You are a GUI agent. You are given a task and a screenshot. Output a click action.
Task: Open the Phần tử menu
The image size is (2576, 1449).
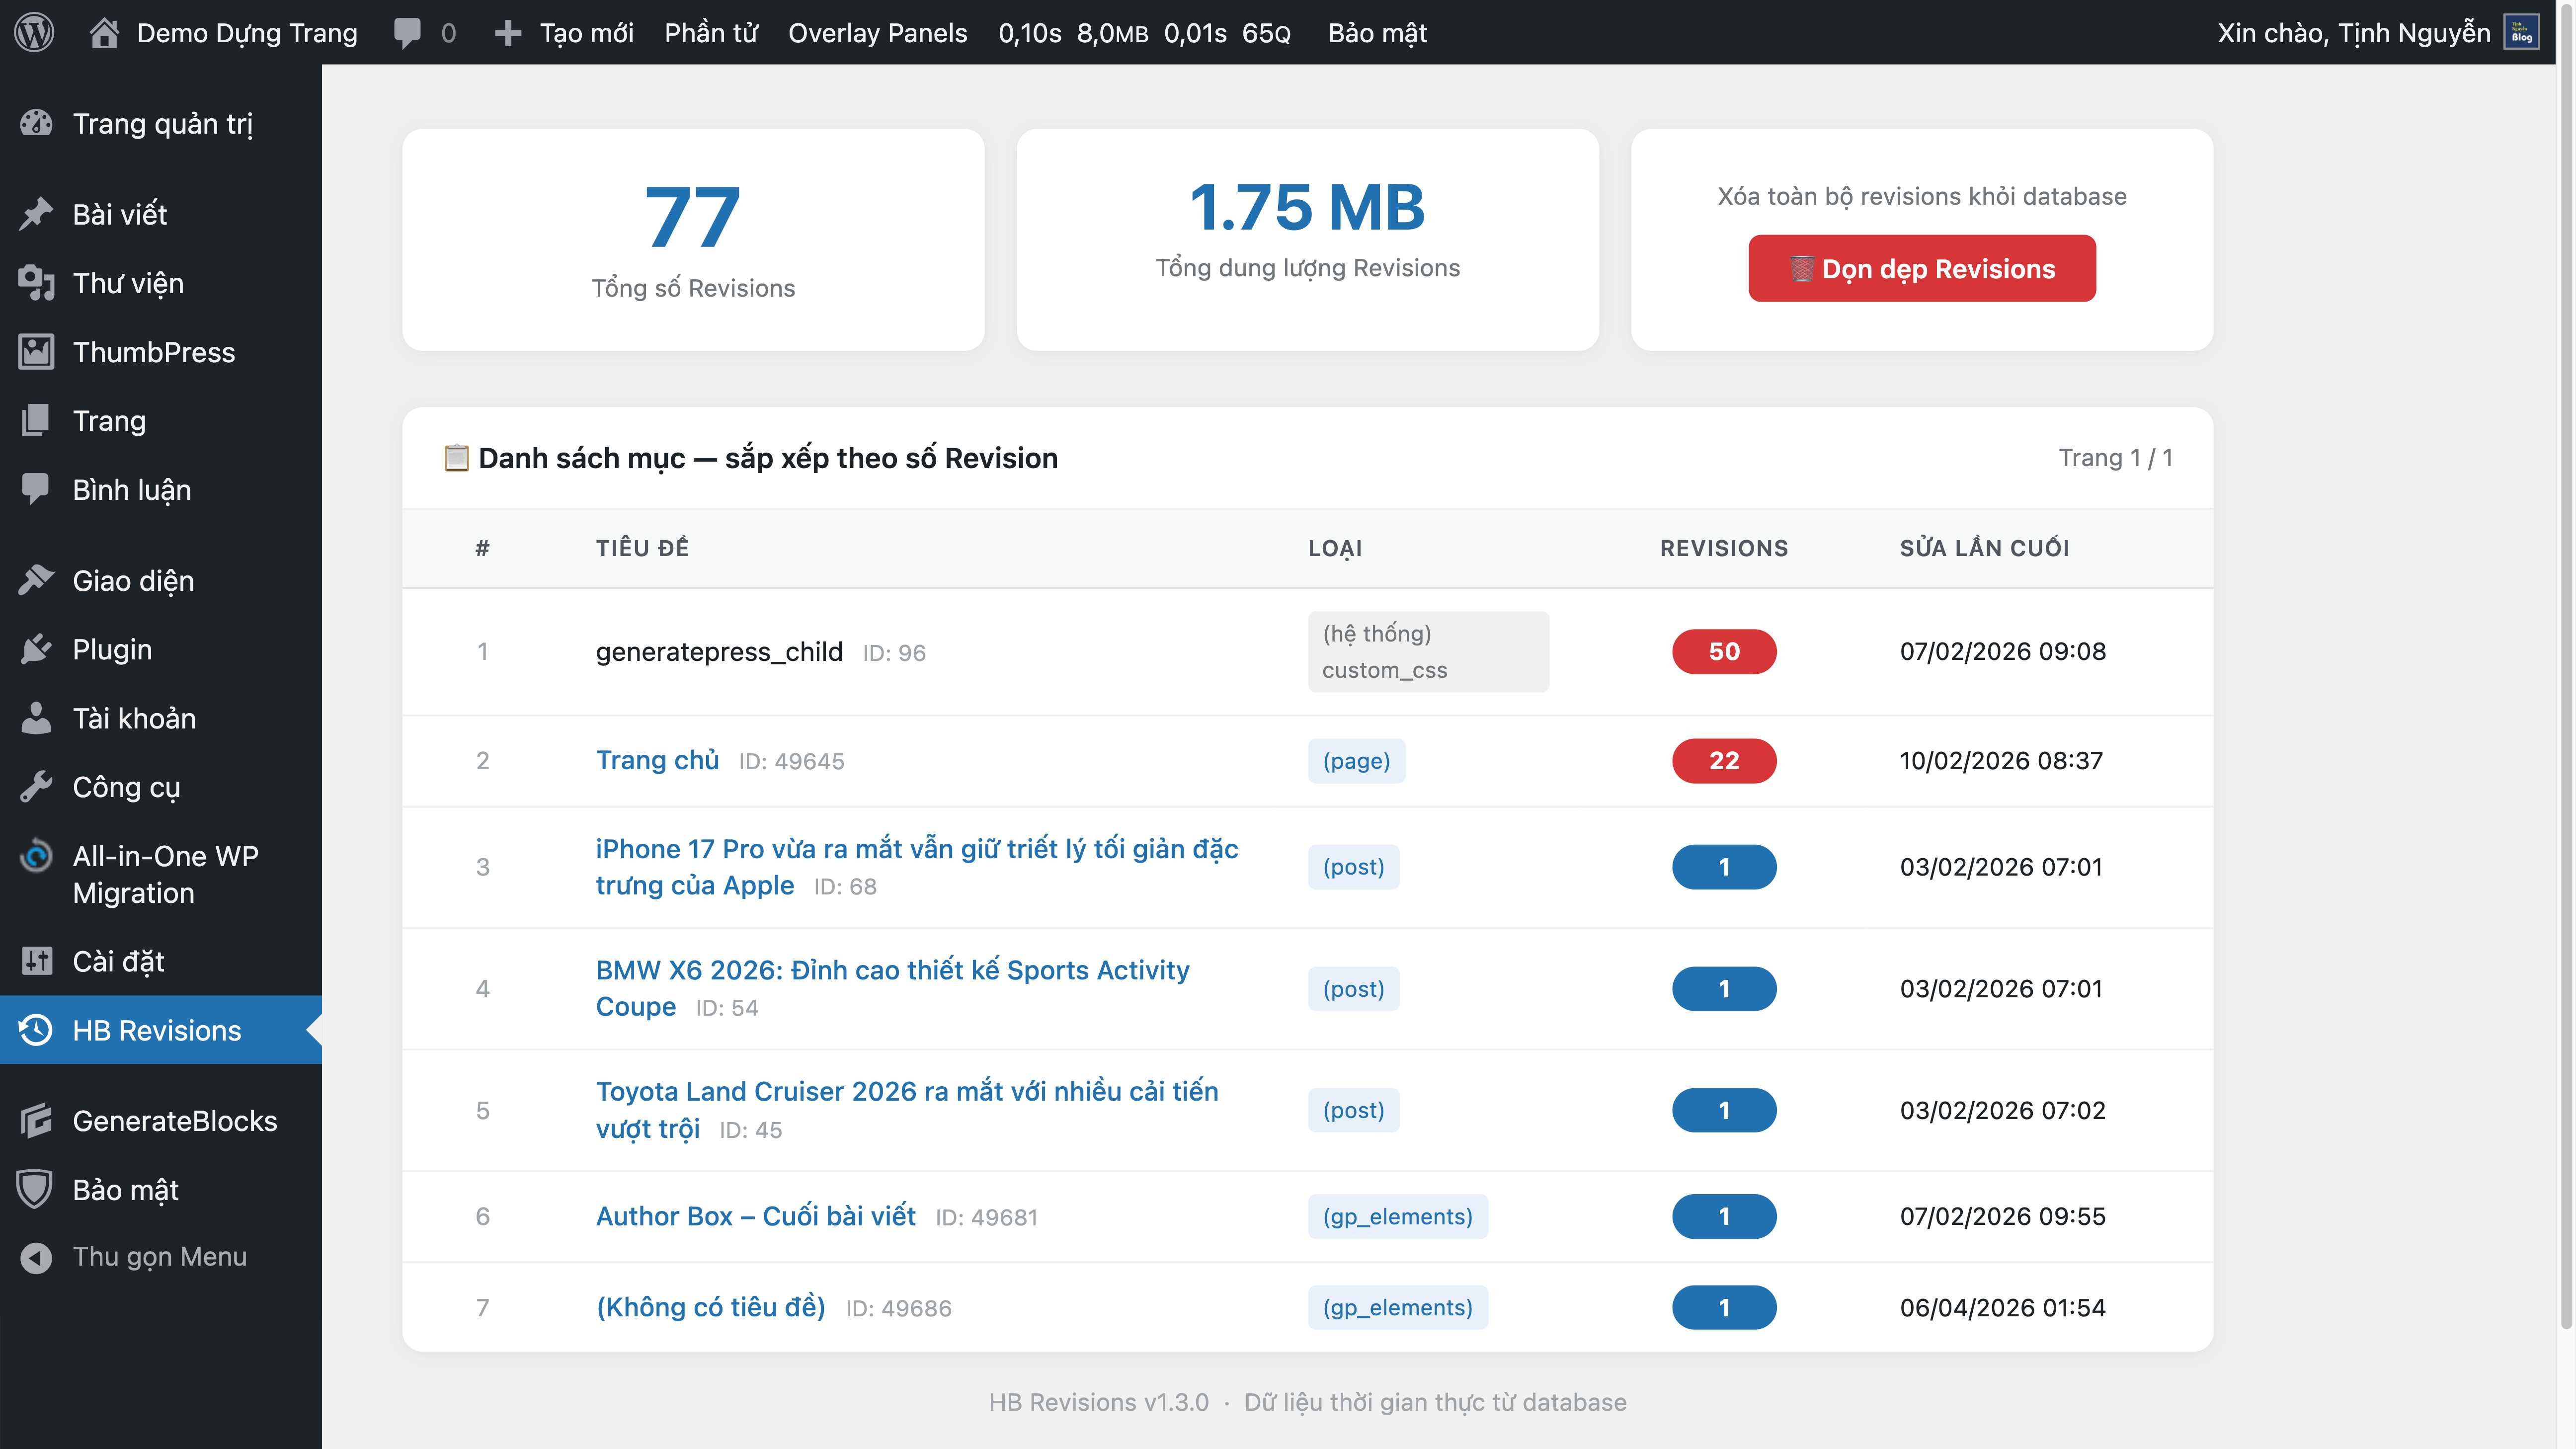coord(711,32)
